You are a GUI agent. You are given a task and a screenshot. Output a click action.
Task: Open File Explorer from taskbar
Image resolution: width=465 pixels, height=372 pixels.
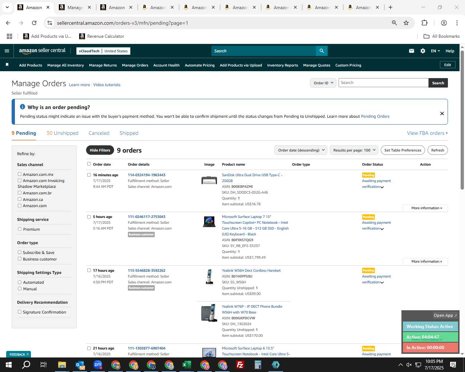[62, 365]
